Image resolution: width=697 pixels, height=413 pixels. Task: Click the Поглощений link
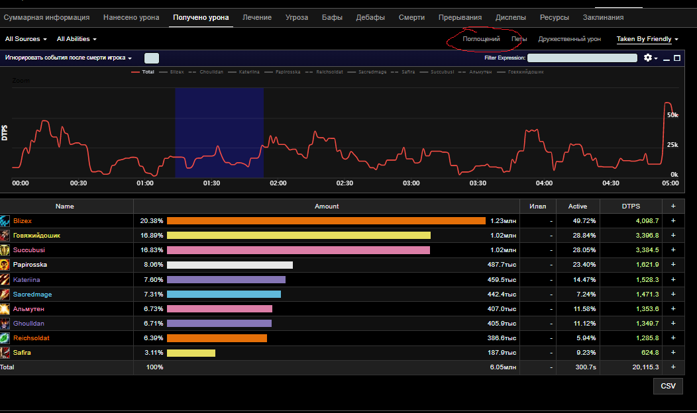pyautogui.click(x=481, y=40)
